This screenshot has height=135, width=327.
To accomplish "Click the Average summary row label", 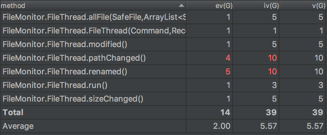I will (x=18, y=126).
